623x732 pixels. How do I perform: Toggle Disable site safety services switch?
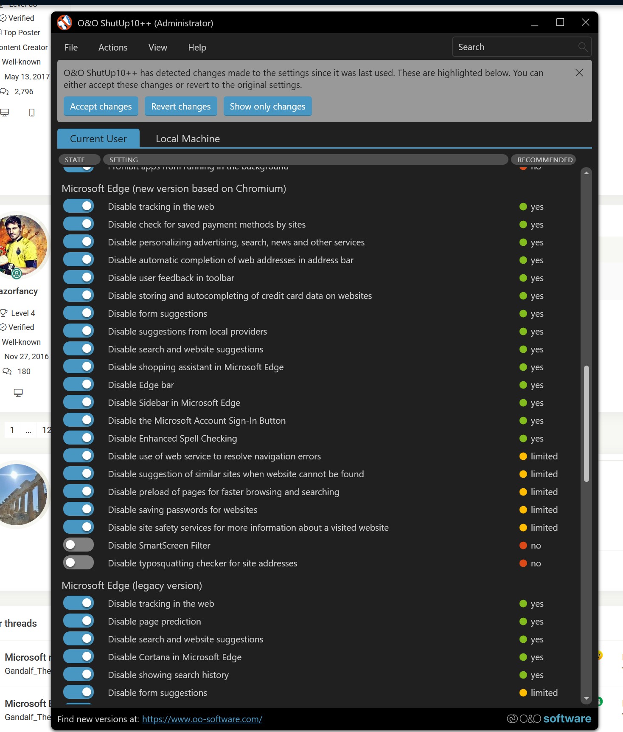click(x=79, y=527)
